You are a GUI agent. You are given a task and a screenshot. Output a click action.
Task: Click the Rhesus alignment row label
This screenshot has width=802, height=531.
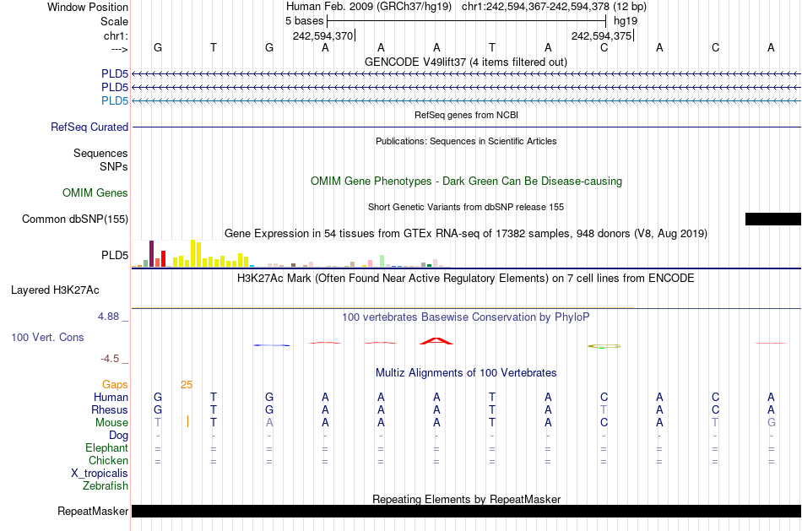click(x=110, y=410)
